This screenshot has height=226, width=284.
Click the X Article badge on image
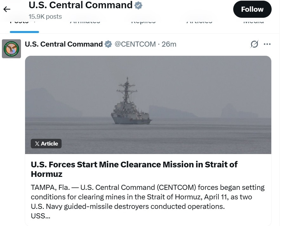(x=46, y=144)
